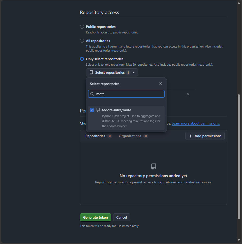Click the Add permissions button

[205, 136]
